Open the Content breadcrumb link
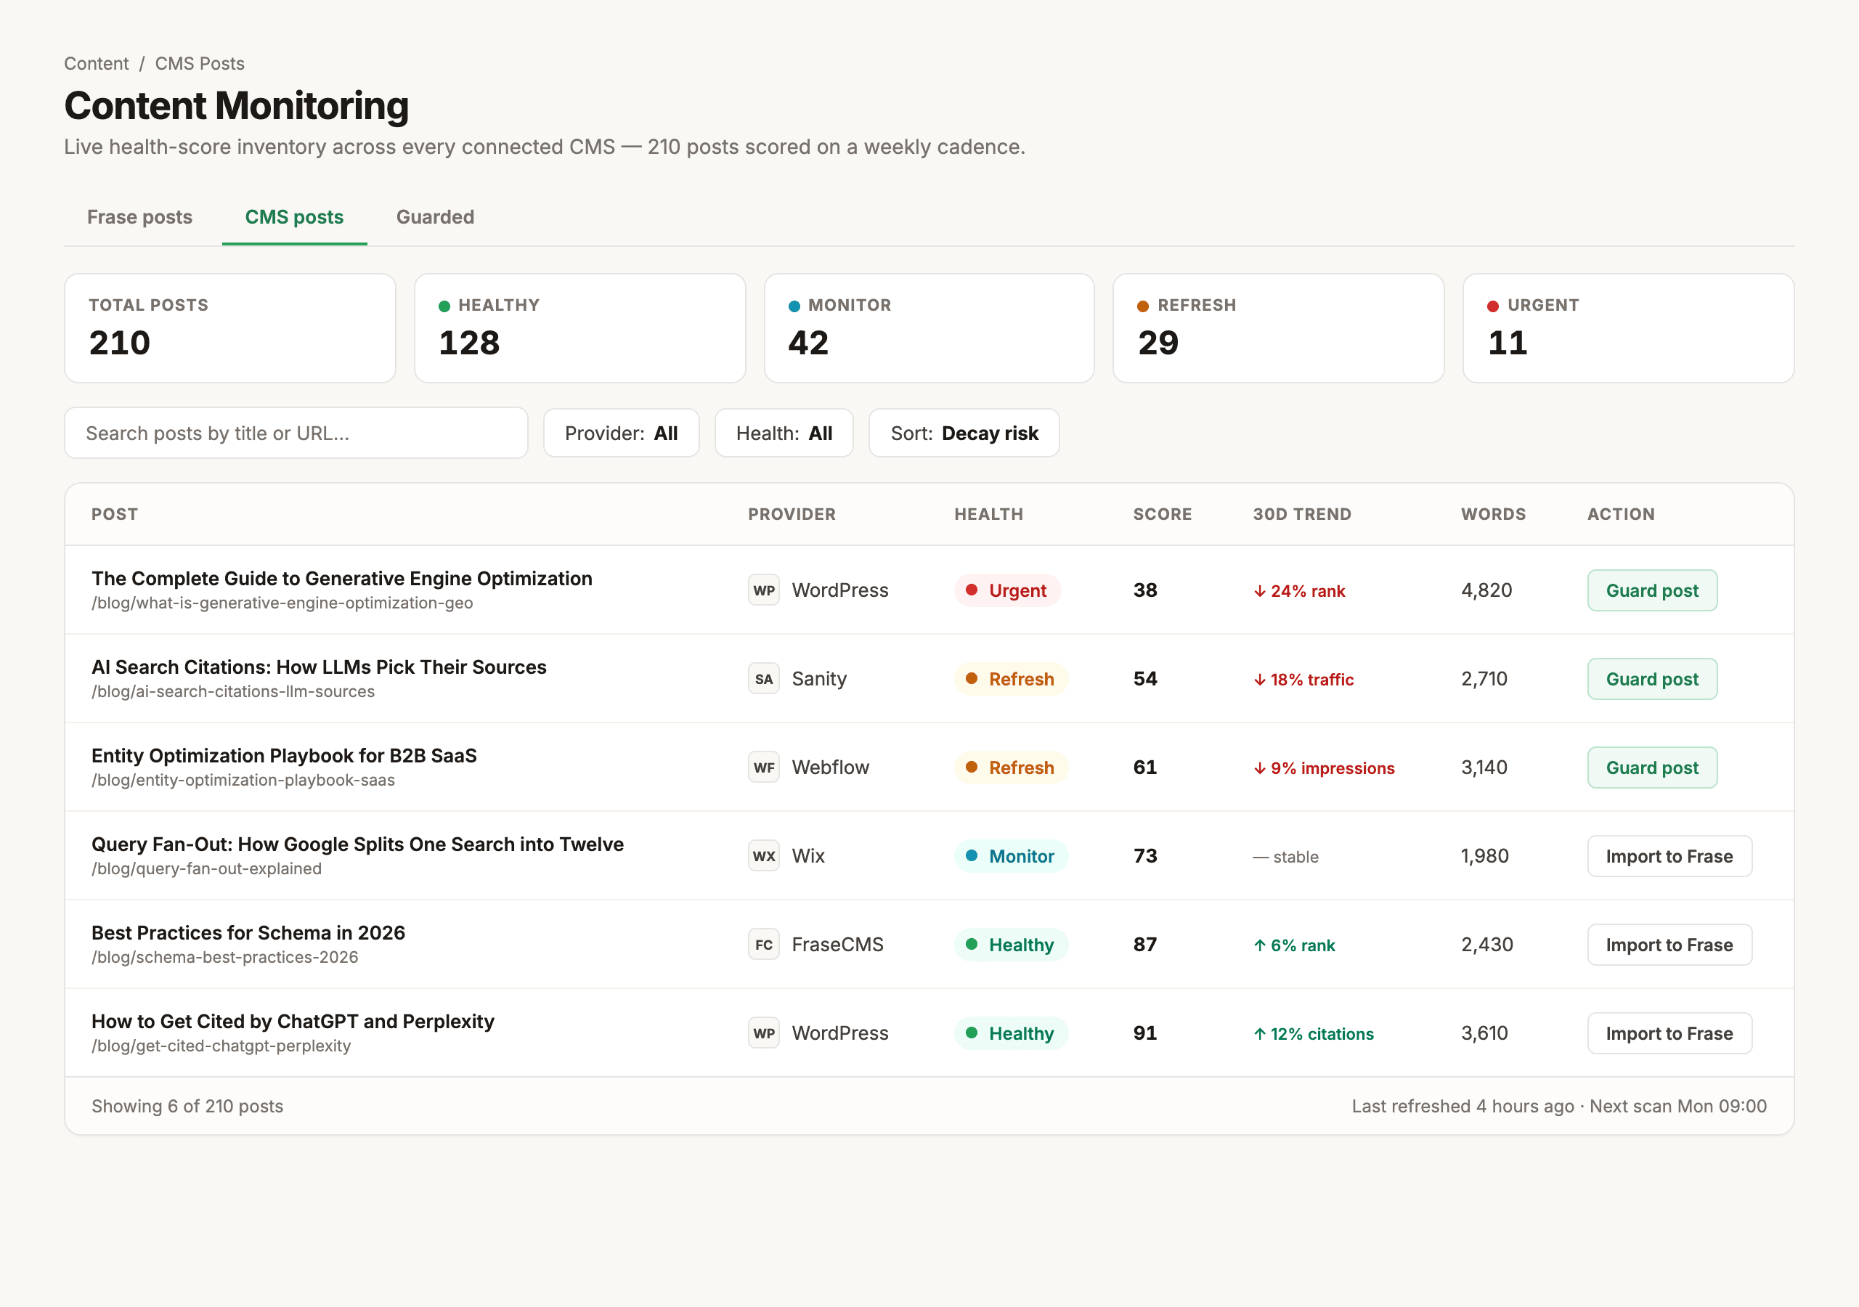Image resolution: width=1859 pixels, height=1307 pixels. (96, 63)
